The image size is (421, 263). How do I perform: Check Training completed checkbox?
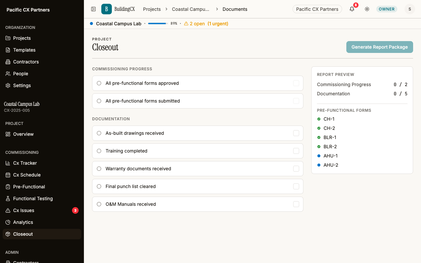(x=296, y=151)
